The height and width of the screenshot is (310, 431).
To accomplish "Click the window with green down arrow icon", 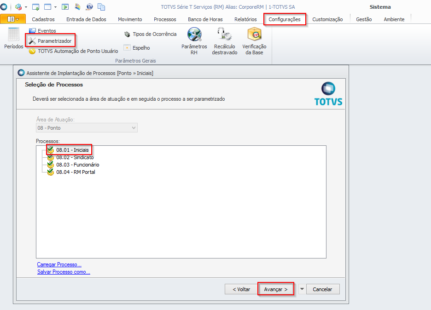I will pyautogui.click(x=36, y=7).
